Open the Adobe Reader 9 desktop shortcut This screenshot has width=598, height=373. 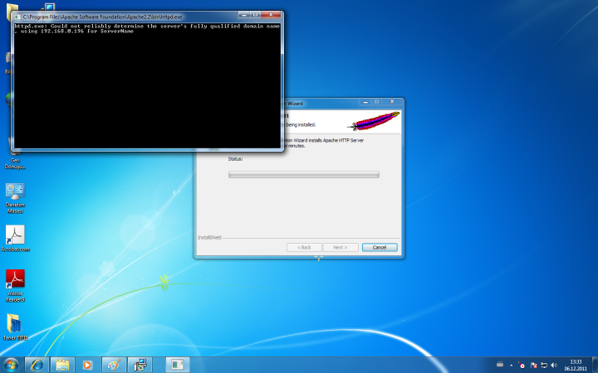(15, 279)
